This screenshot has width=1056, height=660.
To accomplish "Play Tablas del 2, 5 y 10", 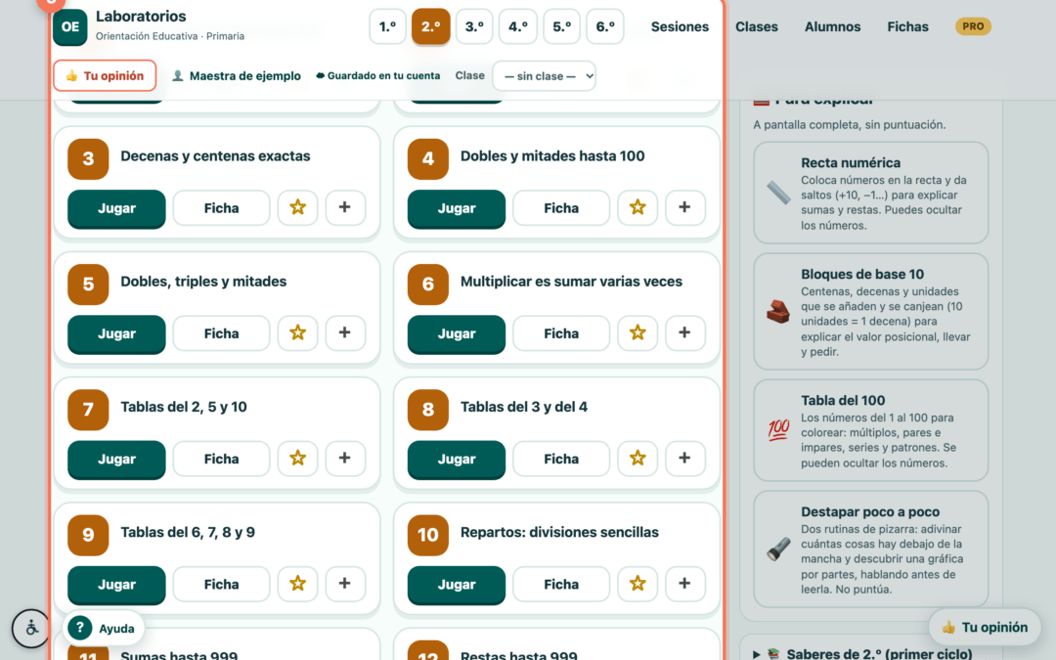I will [116, 459].
